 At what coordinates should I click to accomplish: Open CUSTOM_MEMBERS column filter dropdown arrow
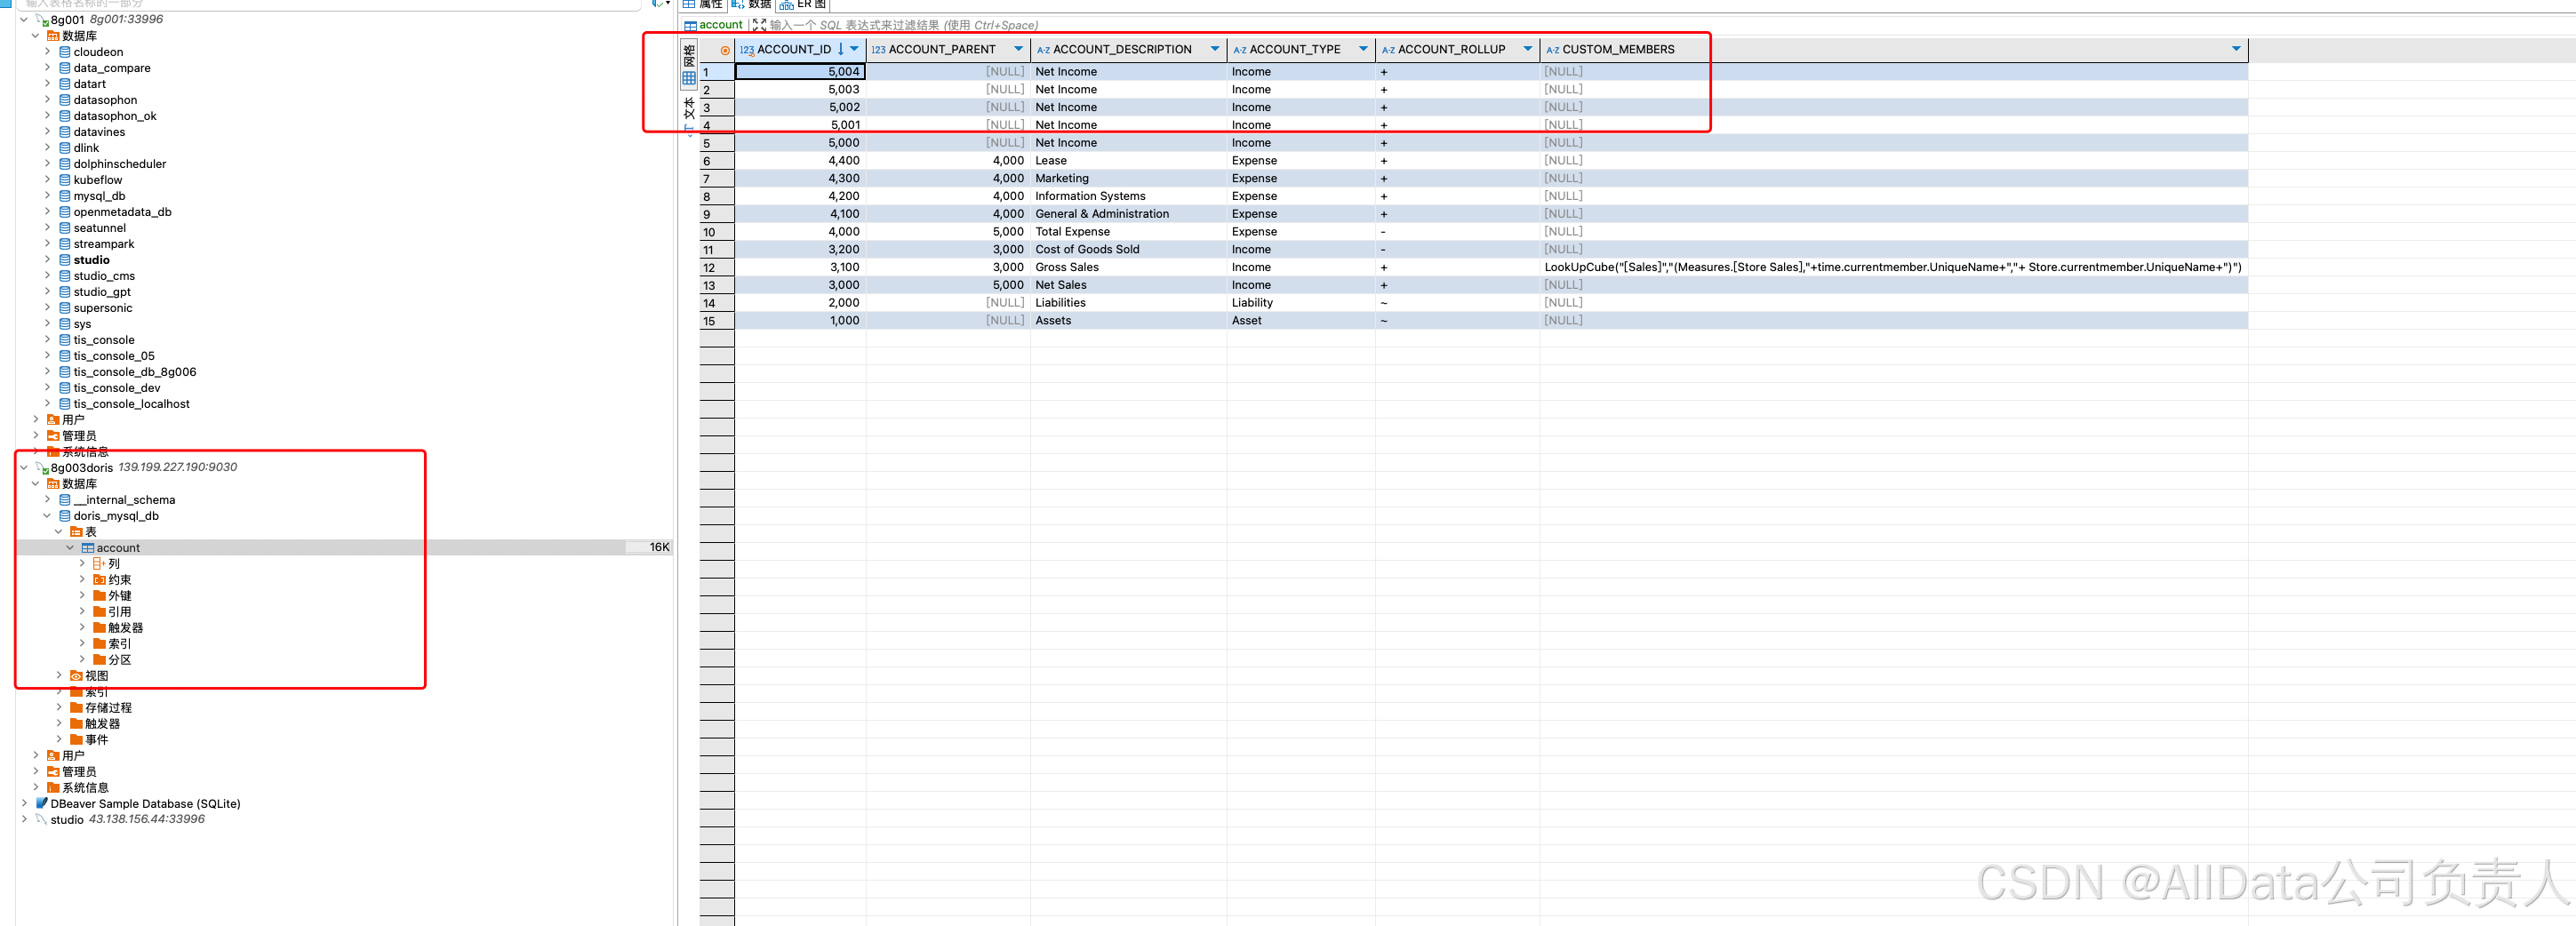[2236, 48]
